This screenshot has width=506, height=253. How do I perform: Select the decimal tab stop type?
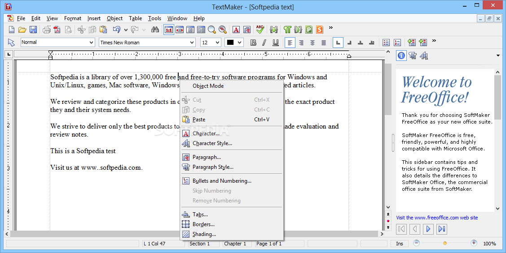click(x=372, y=43)
